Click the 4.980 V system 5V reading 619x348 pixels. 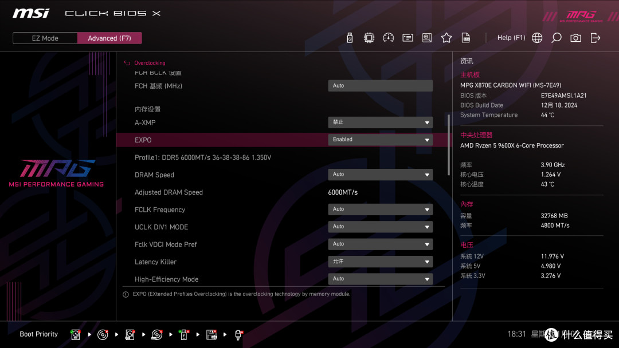[x=550, y=266]
